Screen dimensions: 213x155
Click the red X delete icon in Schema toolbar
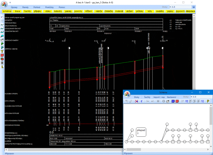coord(137,101)
